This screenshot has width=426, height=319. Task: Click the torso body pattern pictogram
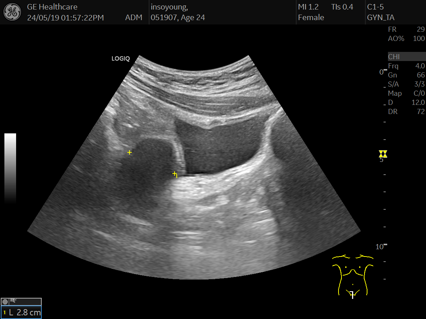(x=352, y=275)
